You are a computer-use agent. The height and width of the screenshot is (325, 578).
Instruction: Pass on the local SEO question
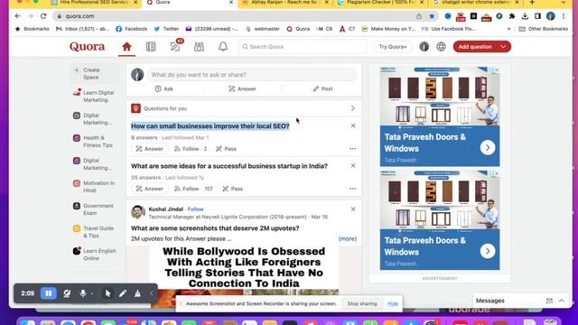[x=226, y=149]
